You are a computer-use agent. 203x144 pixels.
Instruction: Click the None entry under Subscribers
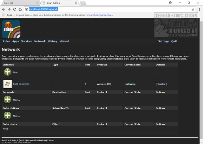pyautogui.click(x=5, y=129)
